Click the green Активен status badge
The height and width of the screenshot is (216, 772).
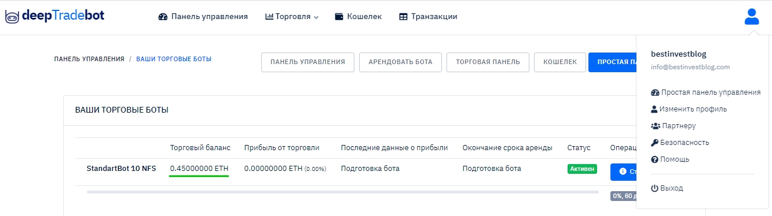(582, 169)
